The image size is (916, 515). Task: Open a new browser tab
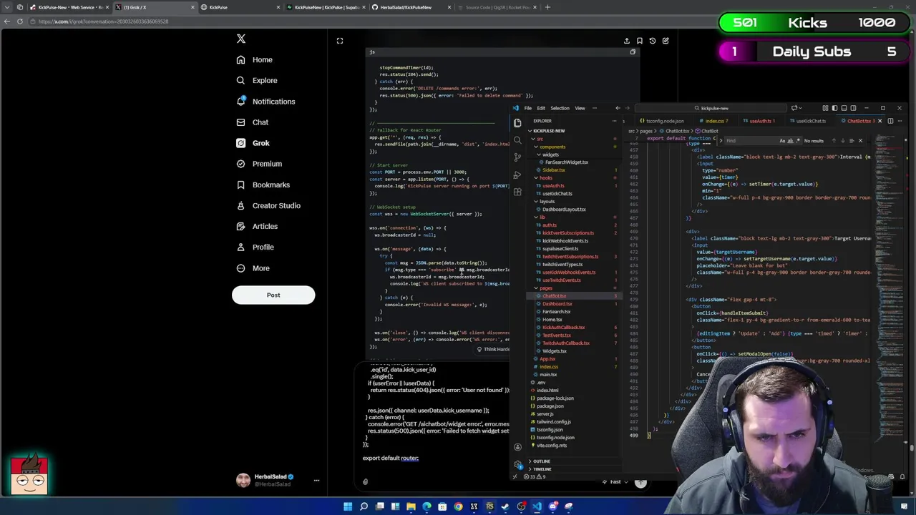(547, 7)
